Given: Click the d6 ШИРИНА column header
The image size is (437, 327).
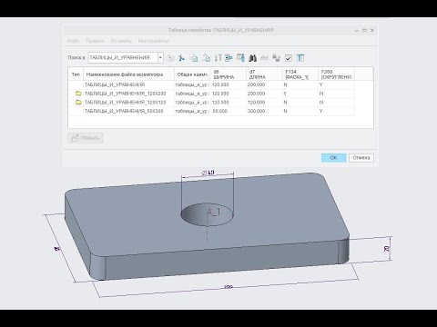Looking at the screenshot, I should (x=228, y=74).
